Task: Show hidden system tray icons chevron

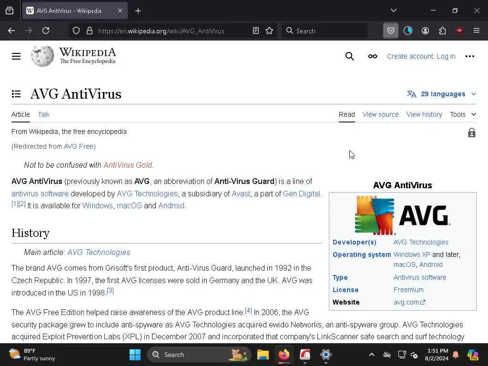Action: pyautogui.click(x=372, y=355)
